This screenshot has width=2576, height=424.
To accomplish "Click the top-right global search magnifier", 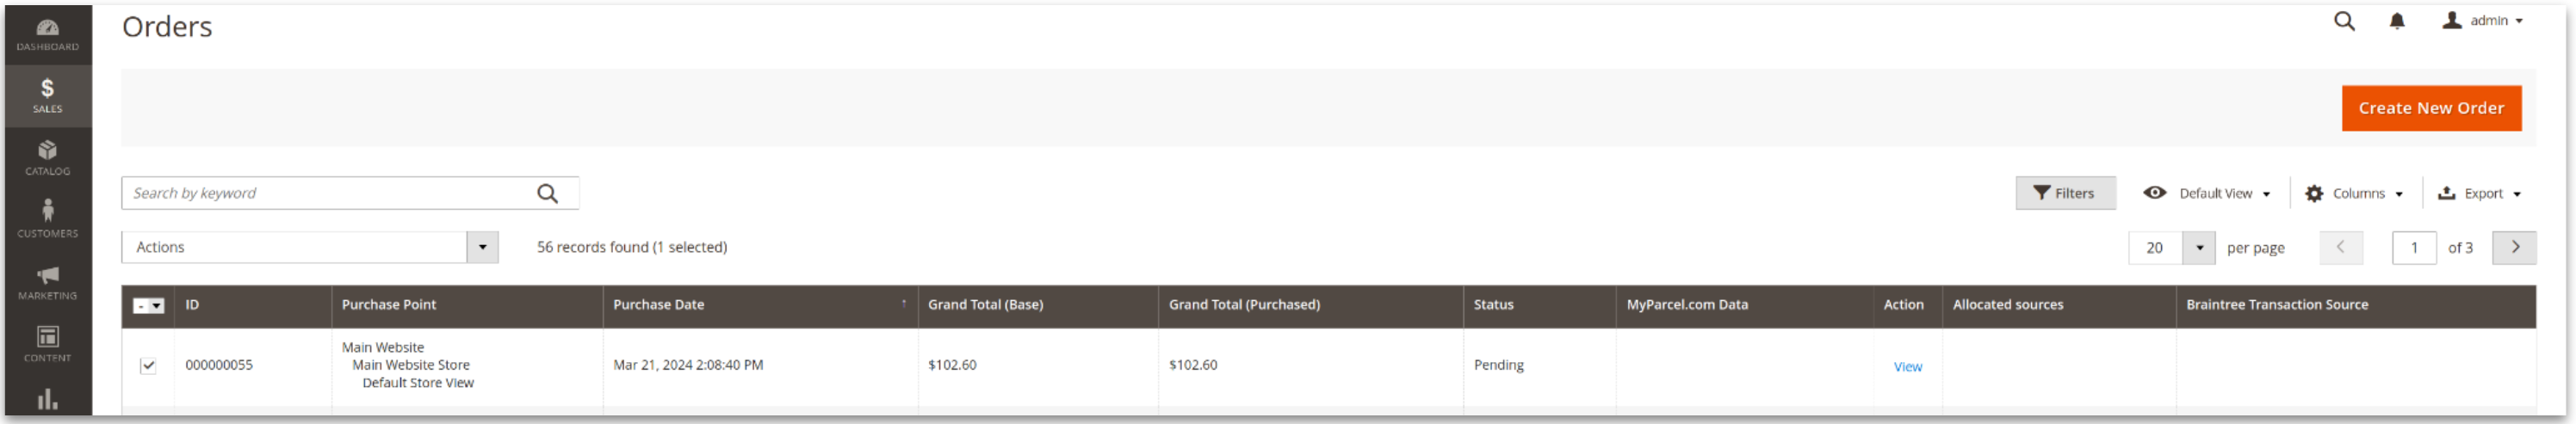I will 2343,21.
